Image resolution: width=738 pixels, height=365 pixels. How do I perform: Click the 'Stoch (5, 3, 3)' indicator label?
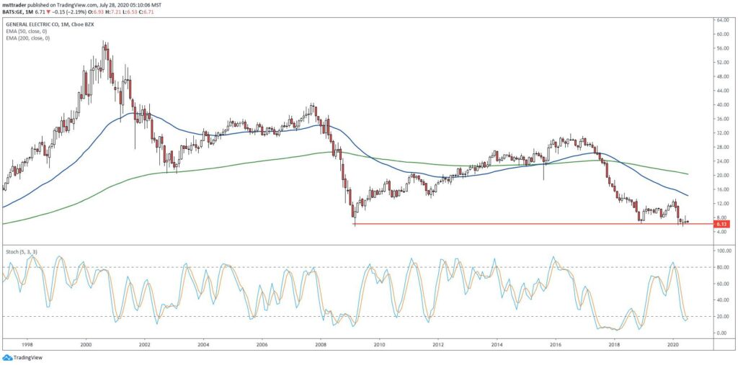(22, 252)
